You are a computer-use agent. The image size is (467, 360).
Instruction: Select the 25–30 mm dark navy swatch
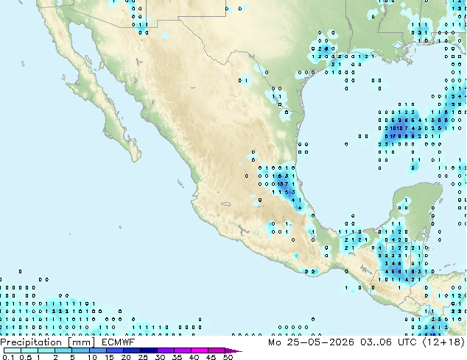149,350
